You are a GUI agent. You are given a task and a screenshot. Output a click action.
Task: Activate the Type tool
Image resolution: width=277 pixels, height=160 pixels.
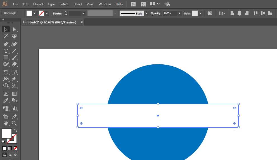coord(6,51)
